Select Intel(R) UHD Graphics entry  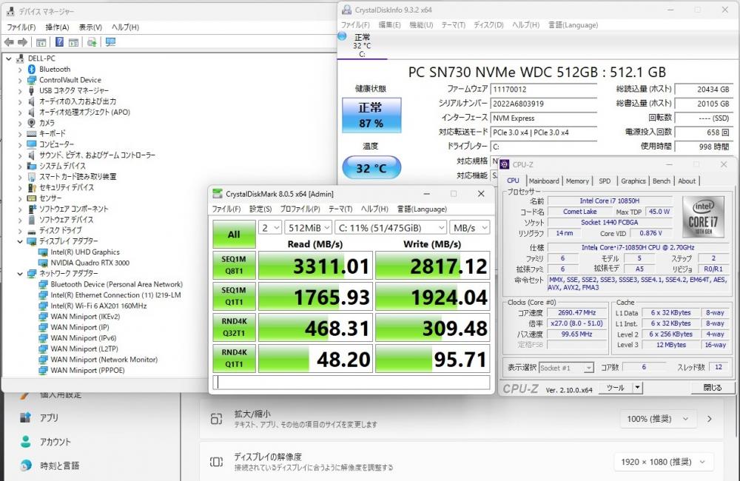(85, 252)
